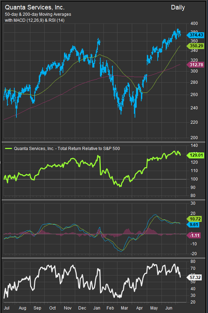Click the 9.61 MACD line value tag
This screenshot has height=313, width=208.
(x=193, y=225)
